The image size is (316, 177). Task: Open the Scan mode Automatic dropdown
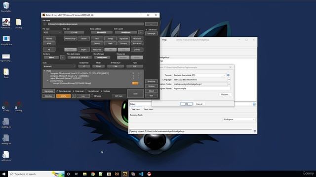pos(59,66)
